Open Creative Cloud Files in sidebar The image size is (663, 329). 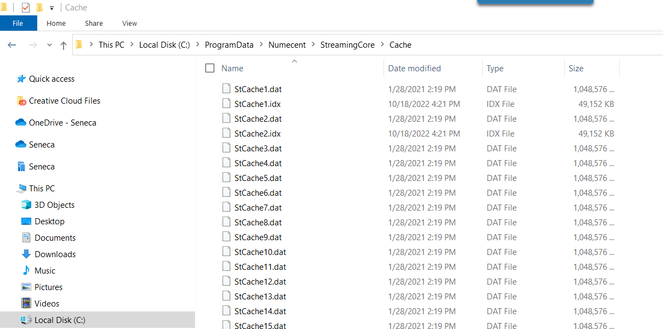point(64,101)
